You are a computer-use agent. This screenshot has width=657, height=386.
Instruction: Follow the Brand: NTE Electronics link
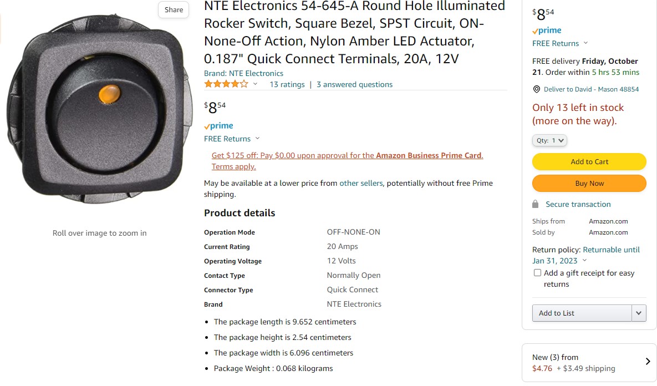click(243, 73)
